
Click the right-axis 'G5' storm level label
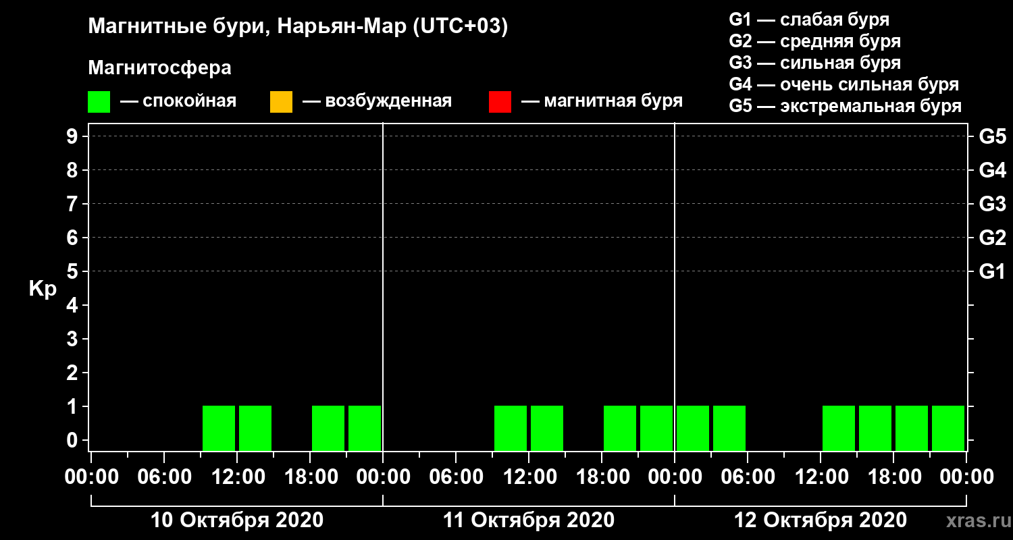click(992, 136)
